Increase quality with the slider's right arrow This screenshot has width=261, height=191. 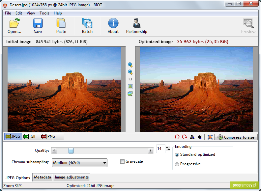pos(151,150)
